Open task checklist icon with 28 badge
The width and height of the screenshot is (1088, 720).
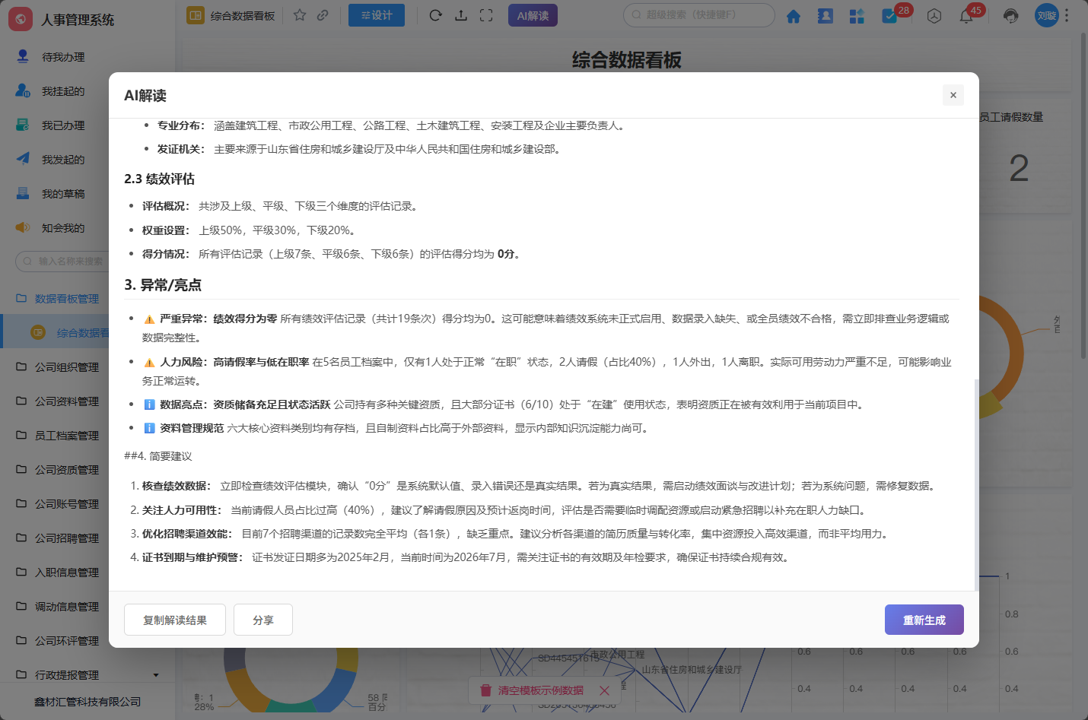coord(889,16)
